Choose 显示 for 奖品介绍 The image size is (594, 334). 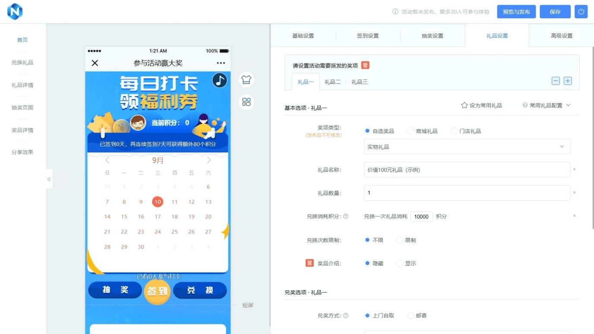click(x=400, y=263)
